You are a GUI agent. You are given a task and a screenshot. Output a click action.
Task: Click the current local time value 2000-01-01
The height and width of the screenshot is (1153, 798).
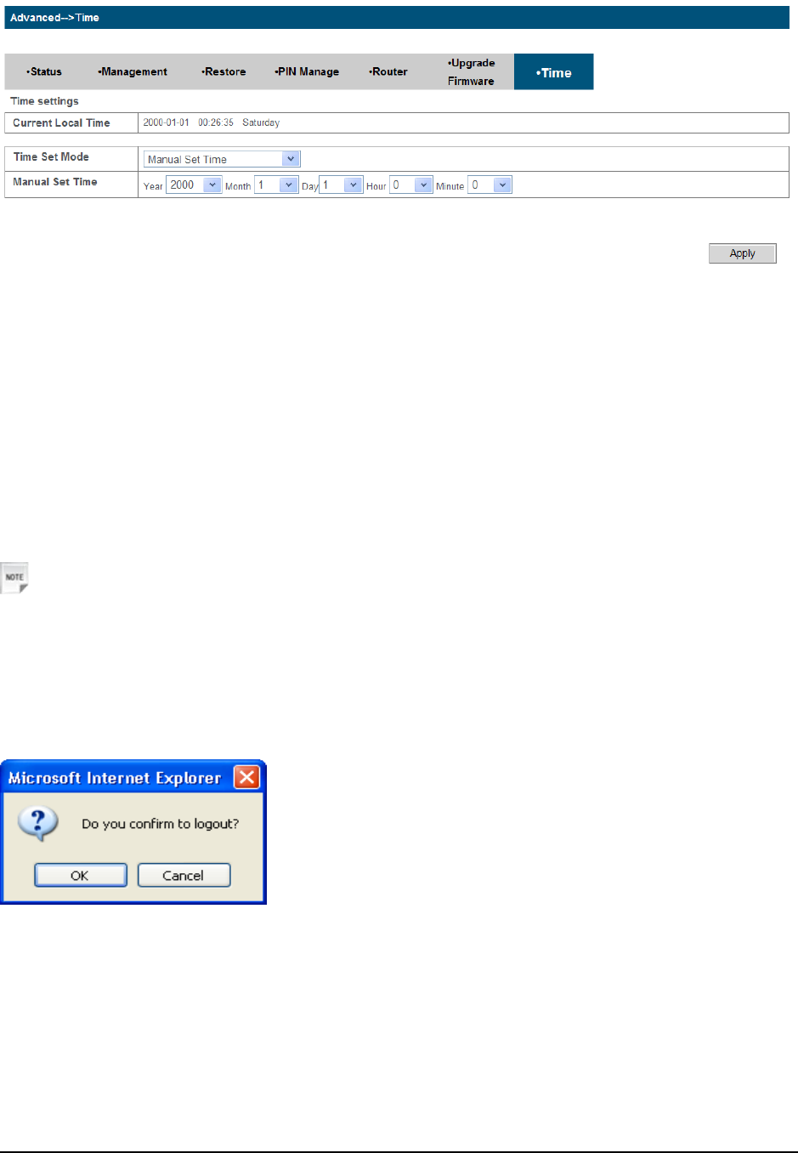tap(167, 122)
